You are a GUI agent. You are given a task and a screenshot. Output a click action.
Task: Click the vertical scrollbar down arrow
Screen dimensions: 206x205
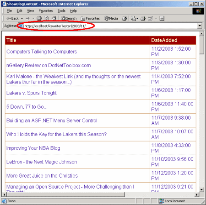pos(201,189)
